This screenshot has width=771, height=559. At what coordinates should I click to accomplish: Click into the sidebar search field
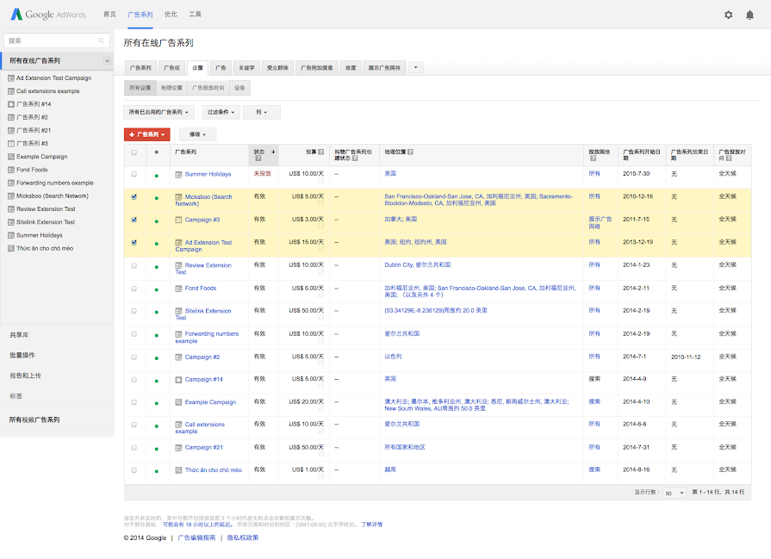coord(50,40)
